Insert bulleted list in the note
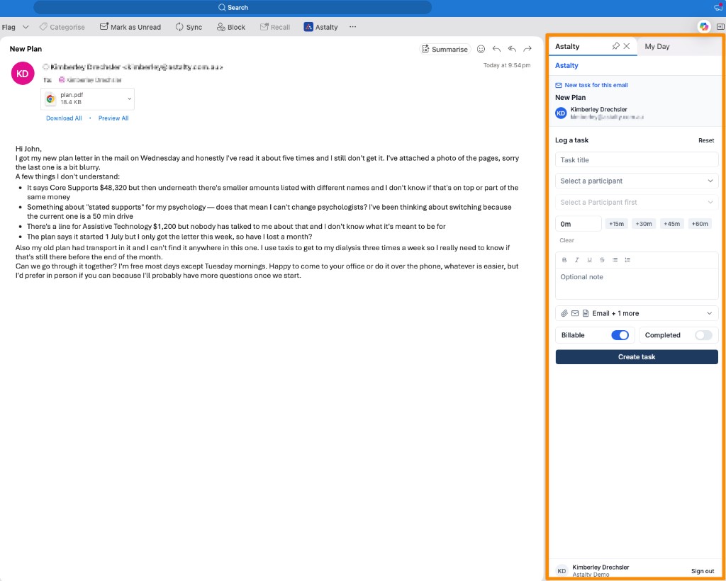The width and height of the screenshot is (726, 581). click(x=615, y=260)
